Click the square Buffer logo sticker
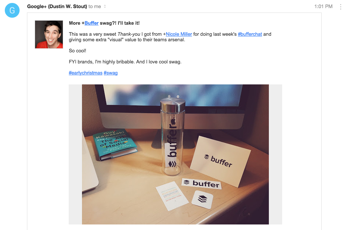Viewport: 349px width, 230px height. tap(202, 199)
